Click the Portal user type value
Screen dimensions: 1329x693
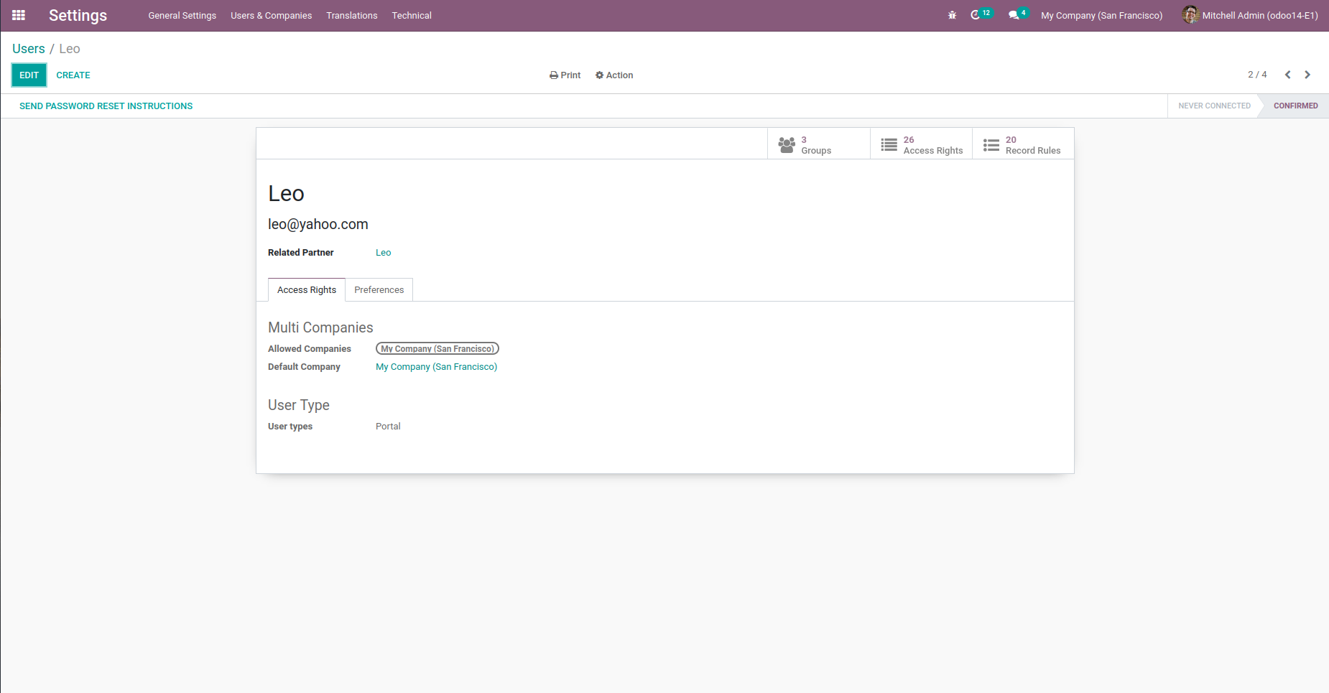[388, 427]
